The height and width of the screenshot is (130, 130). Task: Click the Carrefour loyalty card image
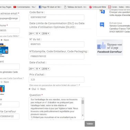click(2, 89)
